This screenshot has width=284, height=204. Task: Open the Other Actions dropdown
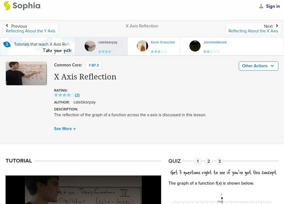point(258,66)
